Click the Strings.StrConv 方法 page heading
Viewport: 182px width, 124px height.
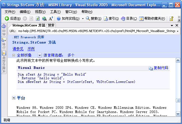[34, 42]
